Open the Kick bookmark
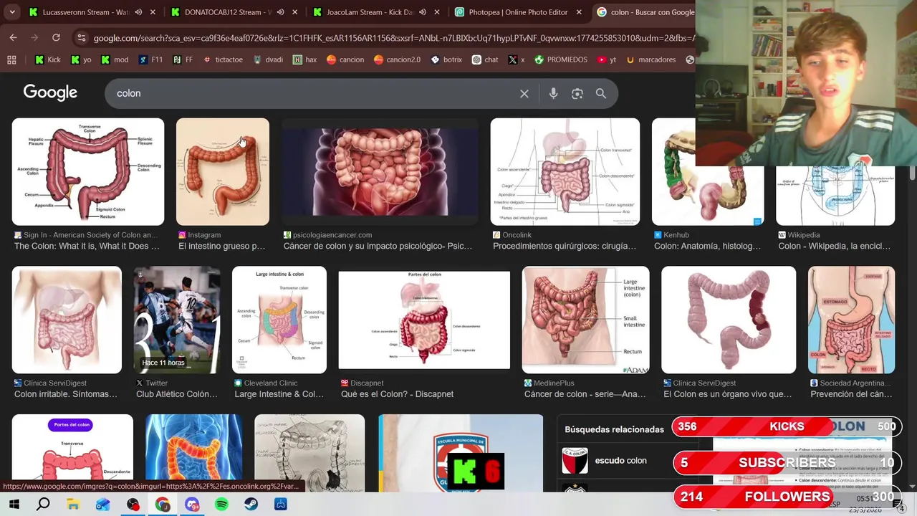This screenshot has height=516, width=917. click(x=48, y=59)
